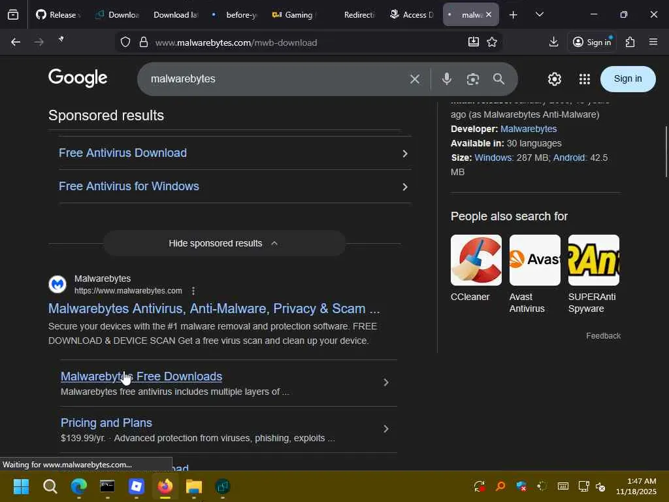Submit search with magnifier icon
Screen dimensions: 669x502
498,79
